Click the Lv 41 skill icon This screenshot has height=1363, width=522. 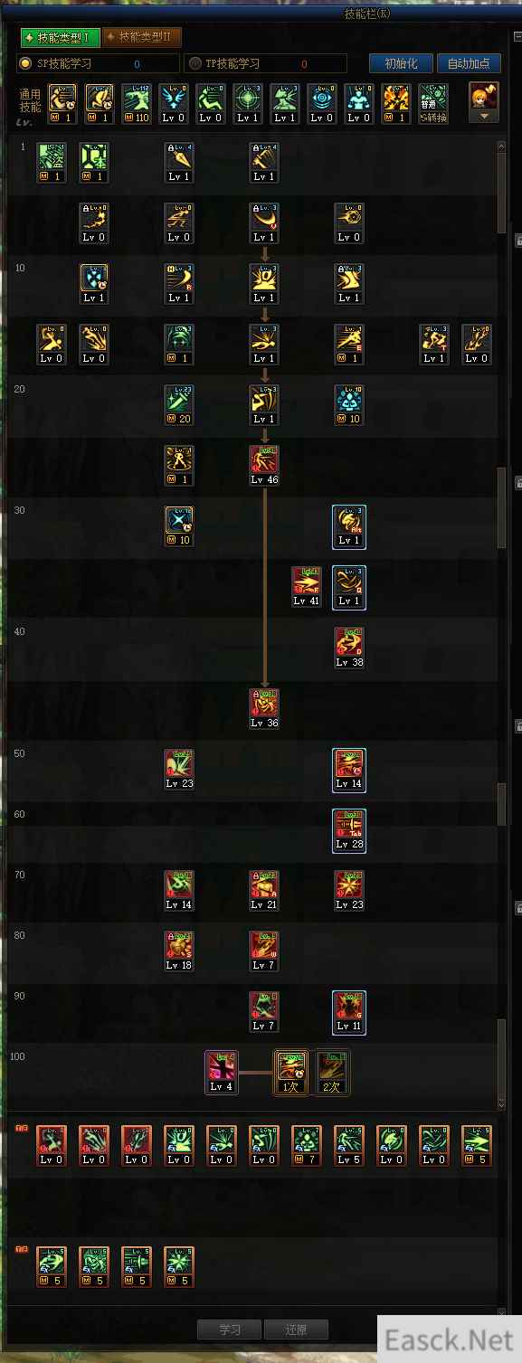coord(307,587)
